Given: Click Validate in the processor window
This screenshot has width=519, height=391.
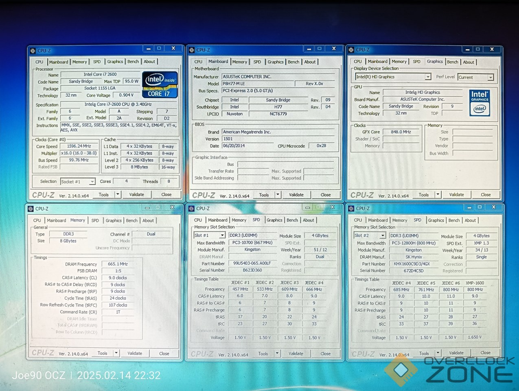Looking at the screenshot, I should pos(137,195).
